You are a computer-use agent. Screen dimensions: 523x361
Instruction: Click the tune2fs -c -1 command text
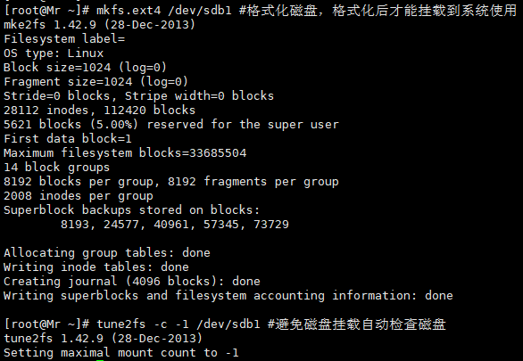click(x=178, y=324)
